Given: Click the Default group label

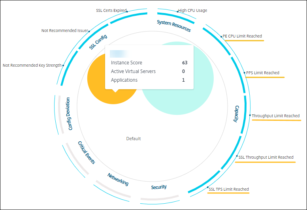Looking at the screenshot, I should 134,139.
